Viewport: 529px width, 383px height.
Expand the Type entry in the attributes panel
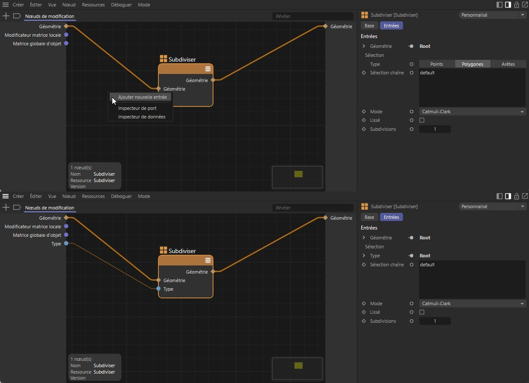(364, 256)
